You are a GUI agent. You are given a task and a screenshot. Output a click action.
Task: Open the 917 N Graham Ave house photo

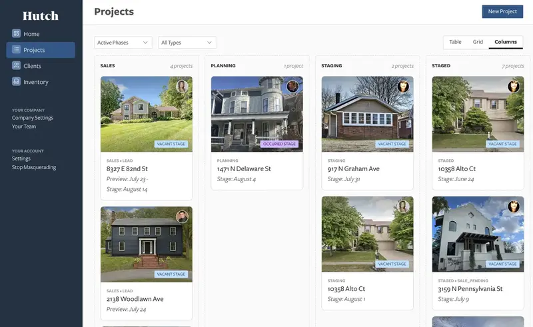368,114
